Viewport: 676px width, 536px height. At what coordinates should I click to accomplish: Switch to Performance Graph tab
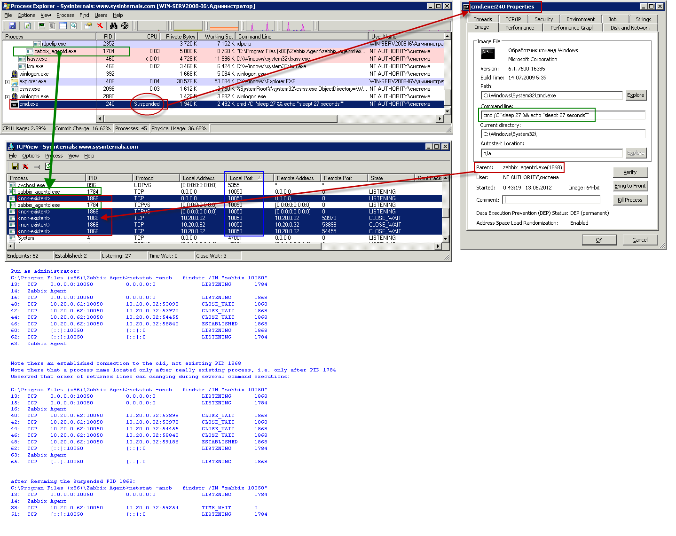[x=572, y=28]
